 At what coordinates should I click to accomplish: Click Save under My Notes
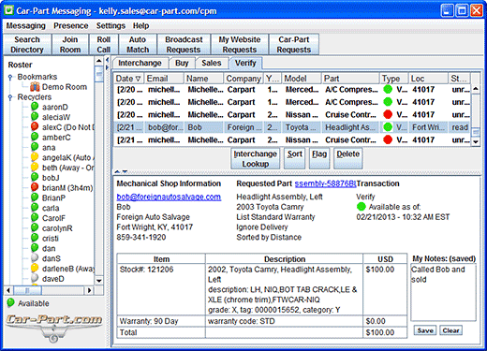pyautogui.click(x=425, y=330)
